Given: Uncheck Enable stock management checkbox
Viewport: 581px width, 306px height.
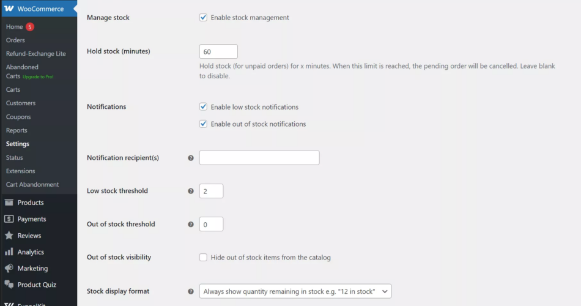Looking at the screenshot, I should coord(204,18).
